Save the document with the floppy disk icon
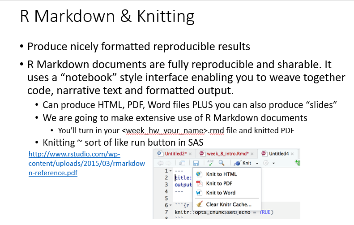Image resolution: width=354 pixels, height=225 pixels. [196, 163]
